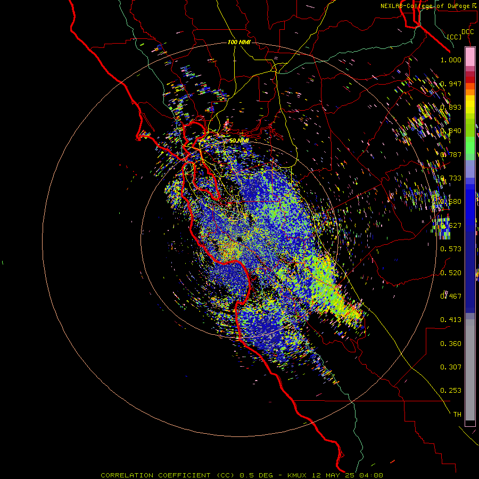Viewport: 479px width, 479px height.
Task: Click the 0.840 legend value
Action: click(x=451, y=131)
